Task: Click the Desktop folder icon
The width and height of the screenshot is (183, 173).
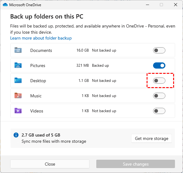Action: click(x=18, y=81)
